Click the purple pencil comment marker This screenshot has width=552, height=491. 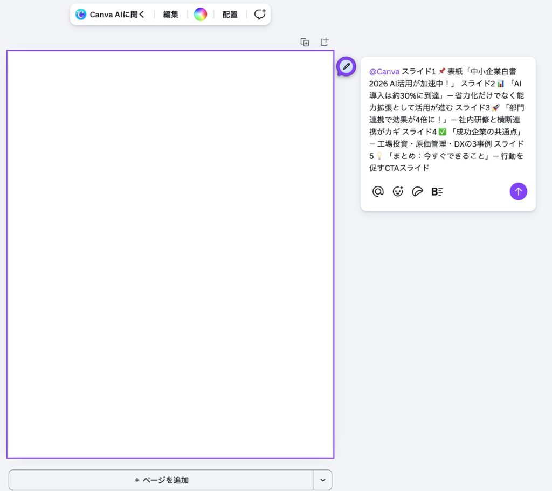(346, 66)
